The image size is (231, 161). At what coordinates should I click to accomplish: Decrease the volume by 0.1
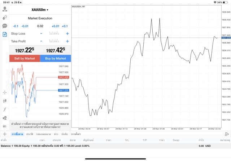pyautogui.click(x=16, y=26)
